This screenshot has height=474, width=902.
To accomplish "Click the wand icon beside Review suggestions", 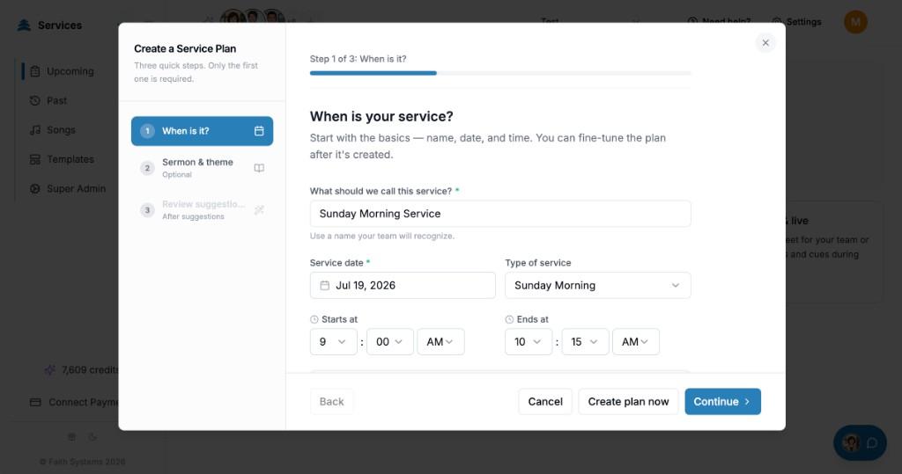I will coord(259,209).
